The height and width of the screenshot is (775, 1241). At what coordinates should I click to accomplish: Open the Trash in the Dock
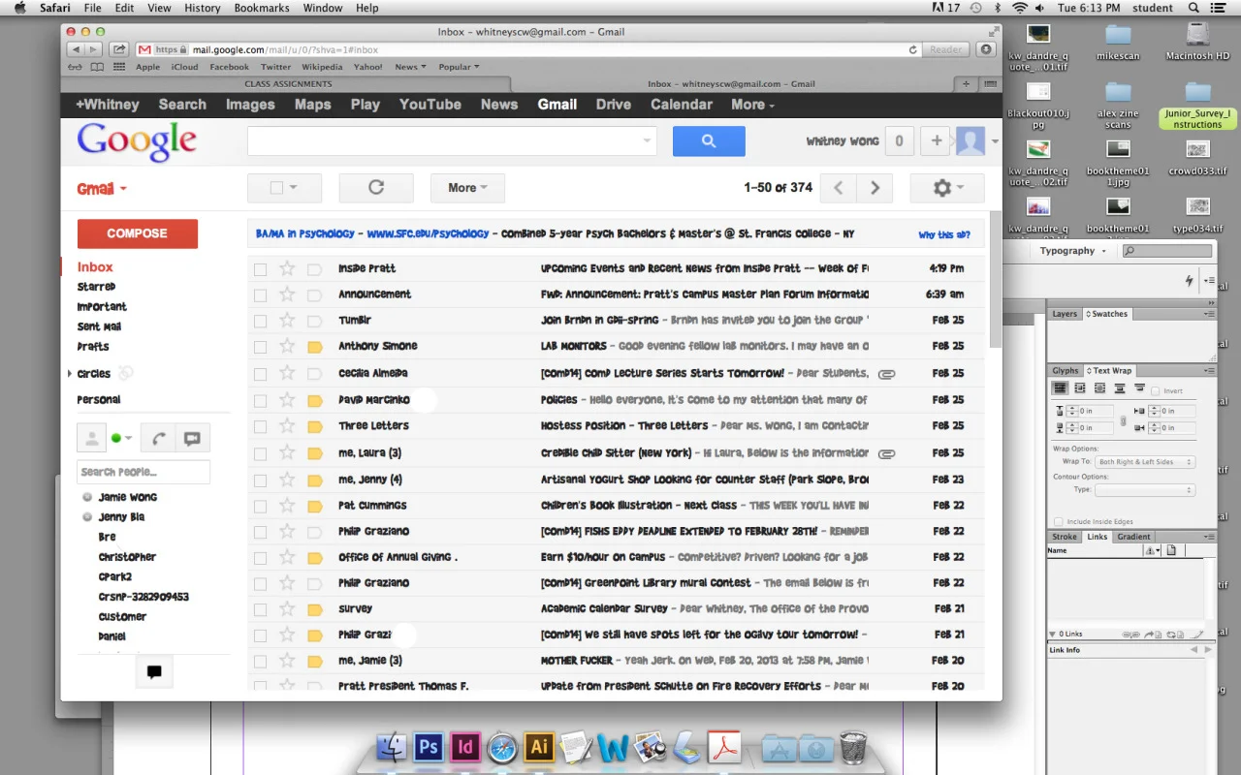click(853, 747)
